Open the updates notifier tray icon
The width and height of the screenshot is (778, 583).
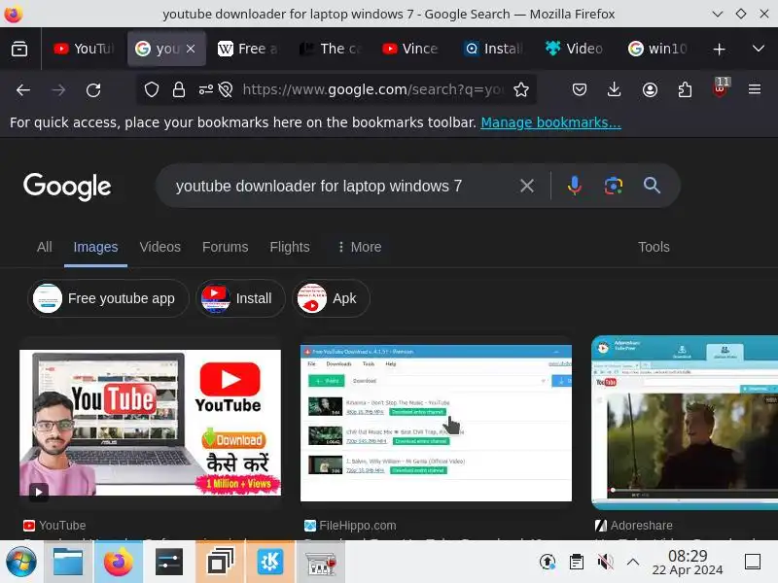point(548,562)
